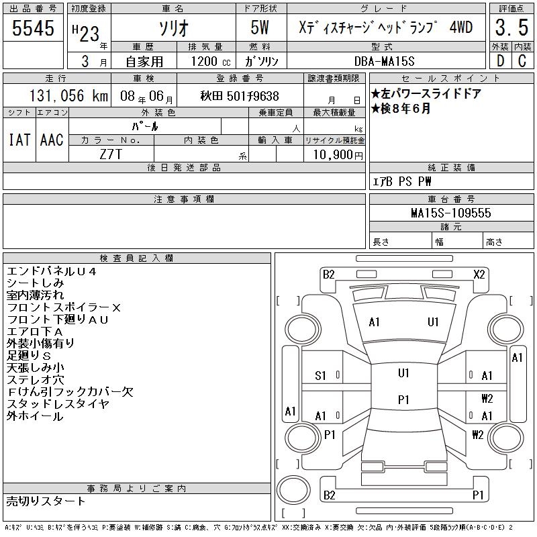Click the spare tire circle in the diagram
Viewport: 537px width, 537px height.
click(x=293, y=490)
